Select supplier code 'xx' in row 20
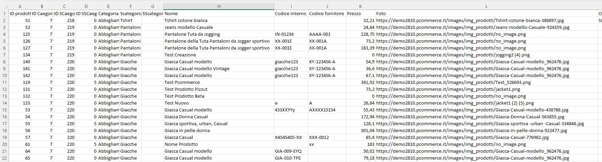The width and height of the screenshot is (602, 162). pos(327,144)
